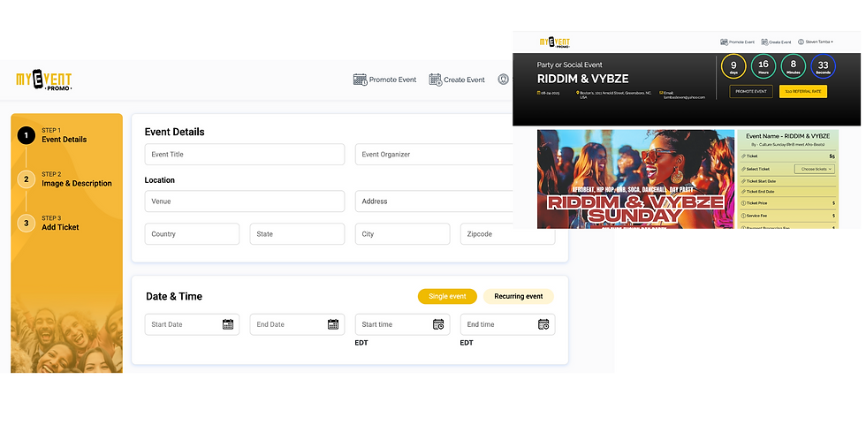The image size is (866, 433).
Task: Click the tag icon beside Ticket row
Action: (x=742, y=156)
